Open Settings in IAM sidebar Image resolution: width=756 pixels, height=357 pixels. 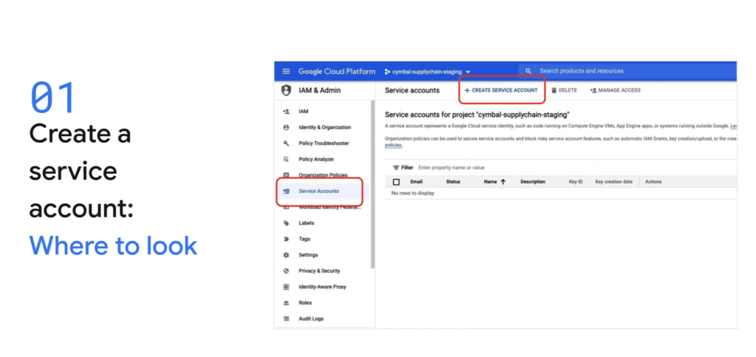(308, 255)
